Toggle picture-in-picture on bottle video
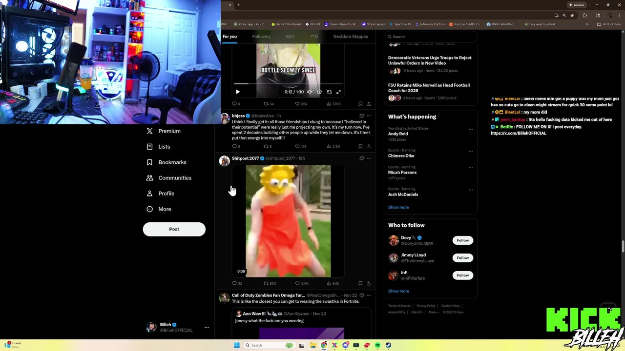 [x=329, y=92]
